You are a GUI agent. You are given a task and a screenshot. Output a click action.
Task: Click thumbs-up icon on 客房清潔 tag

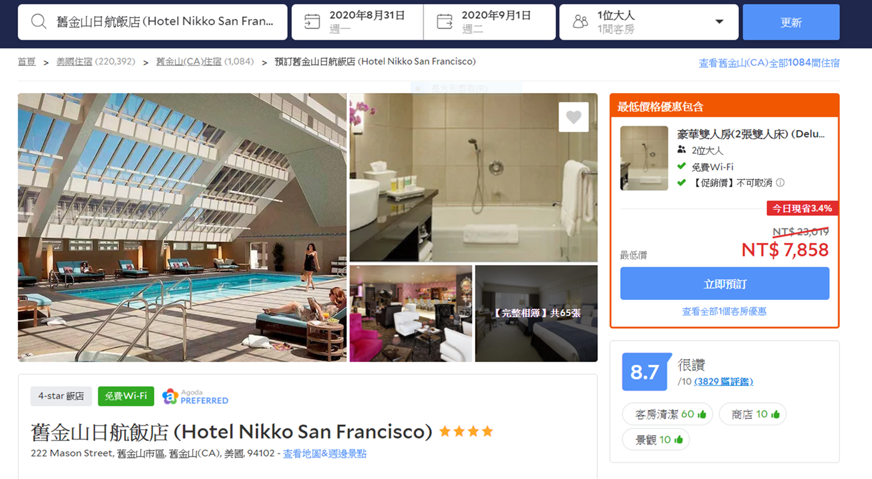[702, 414]
